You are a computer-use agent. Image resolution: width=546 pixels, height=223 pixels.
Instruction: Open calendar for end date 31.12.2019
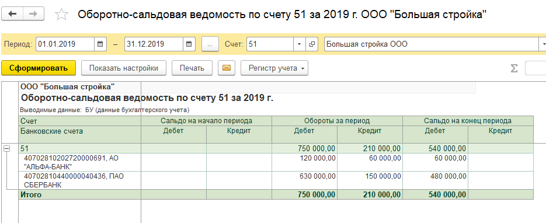pos(189,44)
